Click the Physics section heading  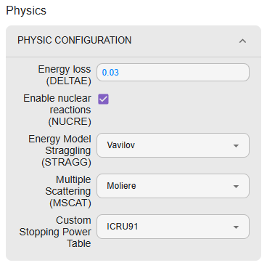26,10
